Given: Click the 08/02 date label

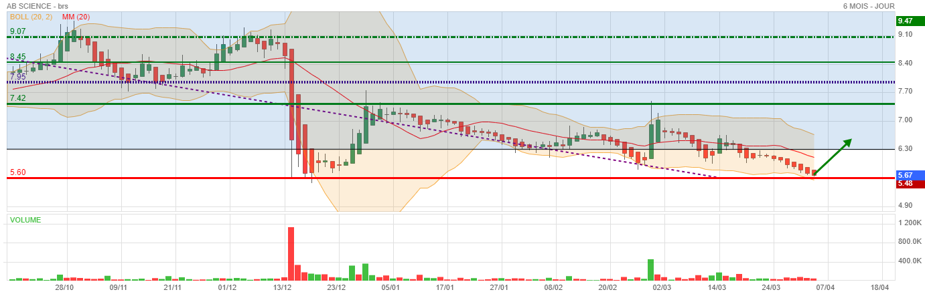Looking at the screenshot, I should click(x=553, y=287).
